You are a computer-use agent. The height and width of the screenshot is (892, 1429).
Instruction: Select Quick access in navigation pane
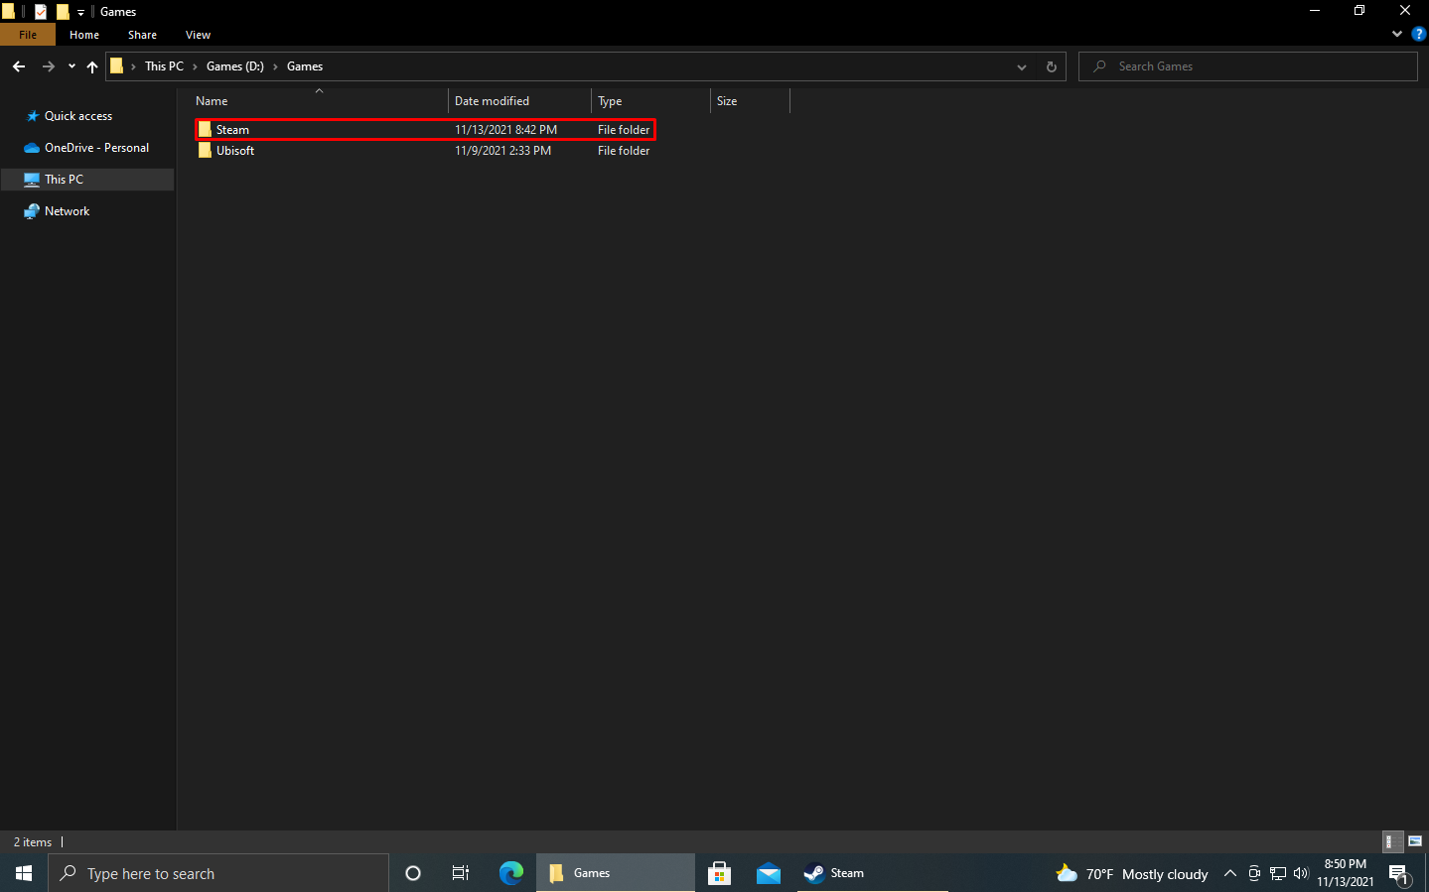(x=78, y=116)
